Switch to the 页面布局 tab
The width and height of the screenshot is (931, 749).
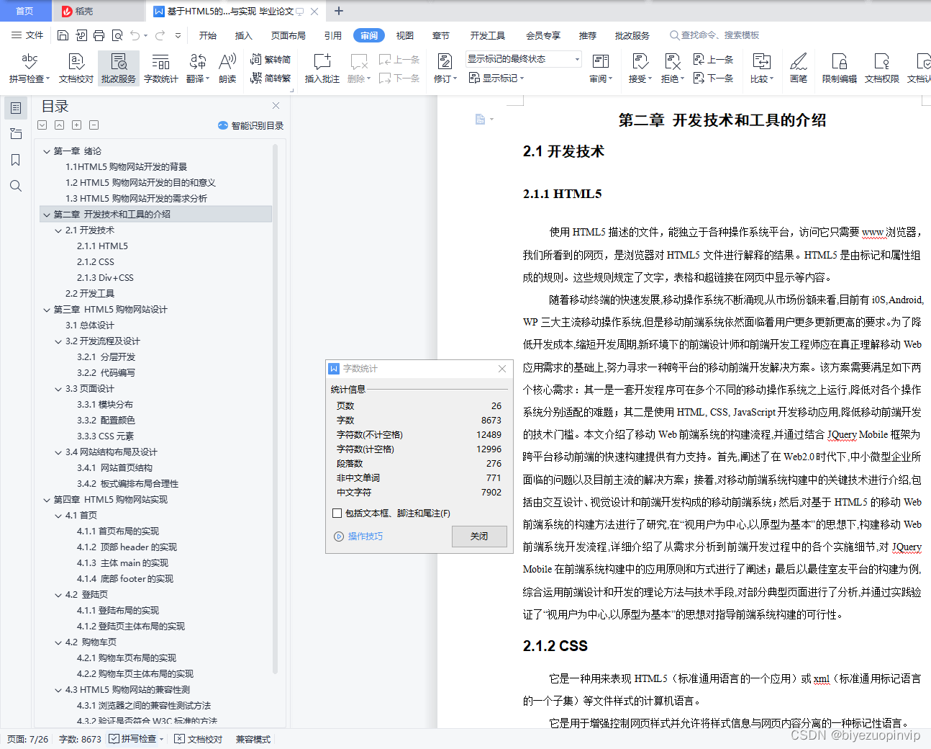(x=289, y=35)
